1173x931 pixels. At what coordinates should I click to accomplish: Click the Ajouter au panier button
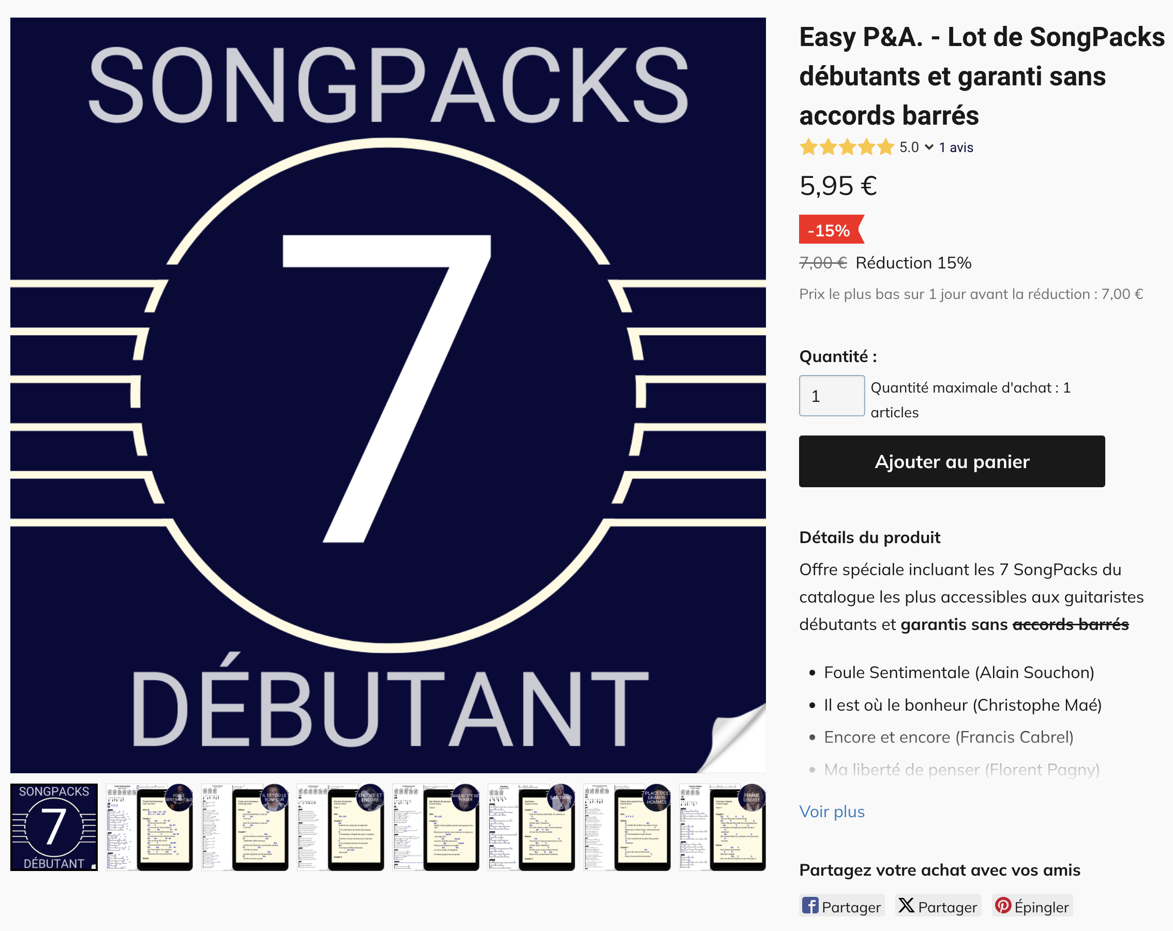(x=951, y=461)
